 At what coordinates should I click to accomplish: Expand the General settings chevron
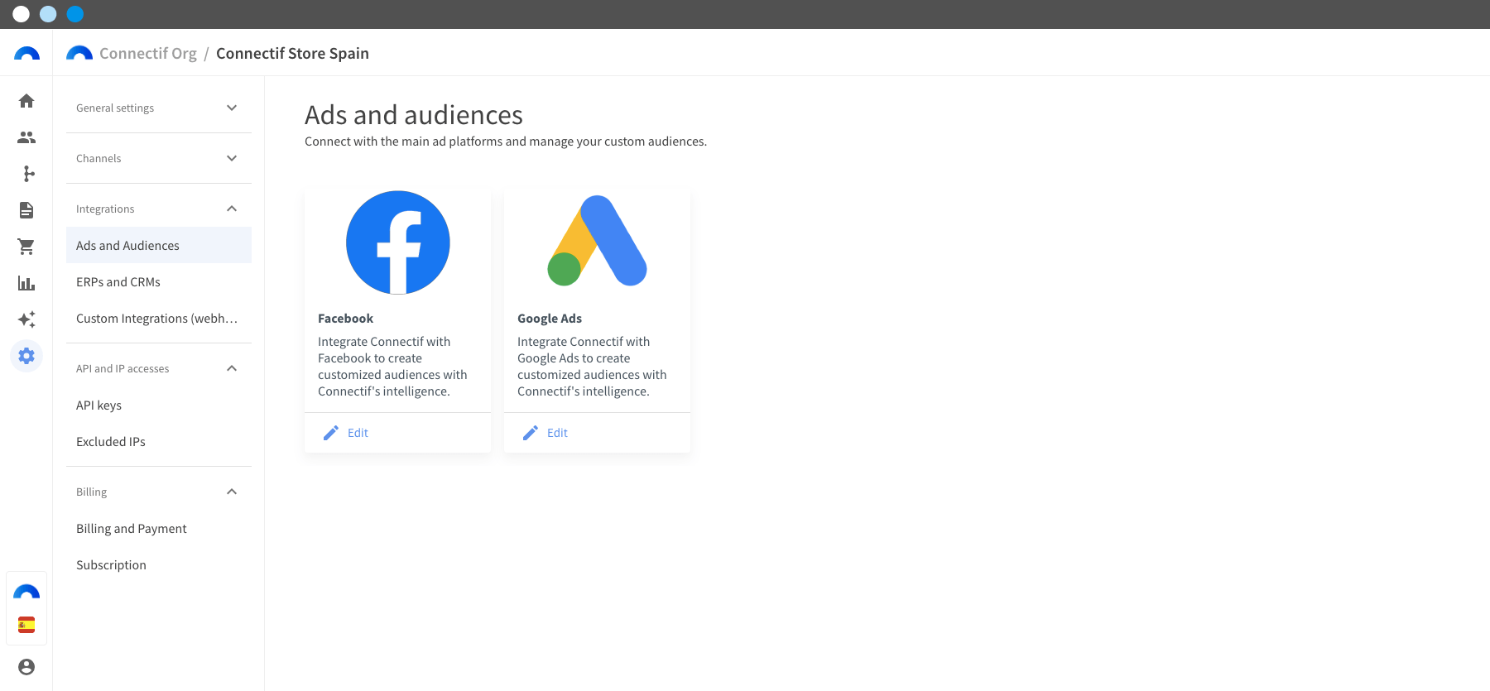coord(232,108)
